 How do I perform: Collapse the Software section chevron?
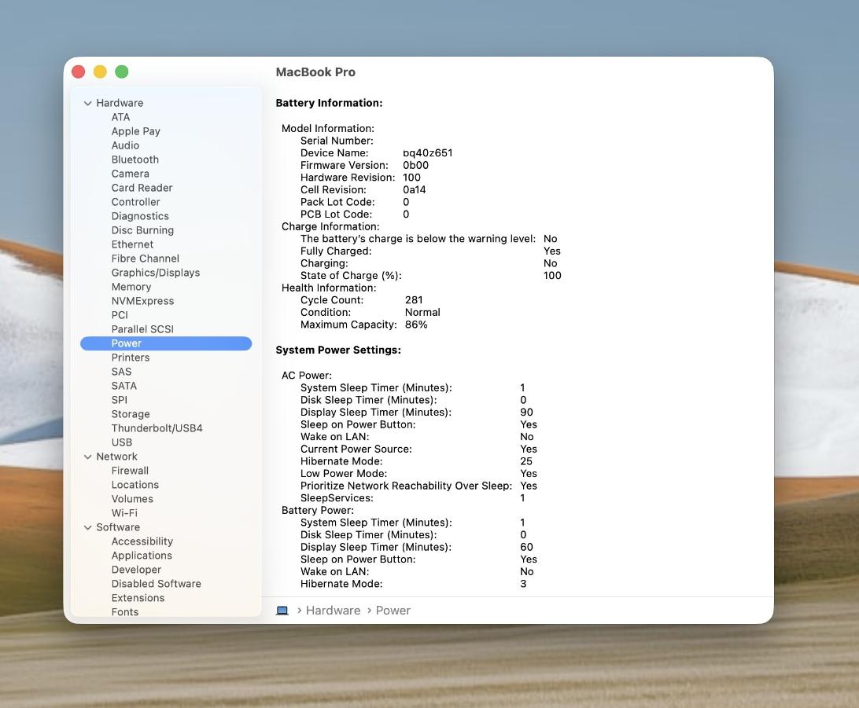(88, 527)
